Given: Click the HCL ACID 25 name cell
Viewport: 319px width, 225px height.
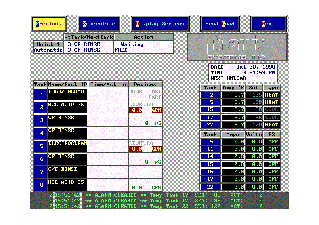Looking at the screenshot, I should pos(67,107).
